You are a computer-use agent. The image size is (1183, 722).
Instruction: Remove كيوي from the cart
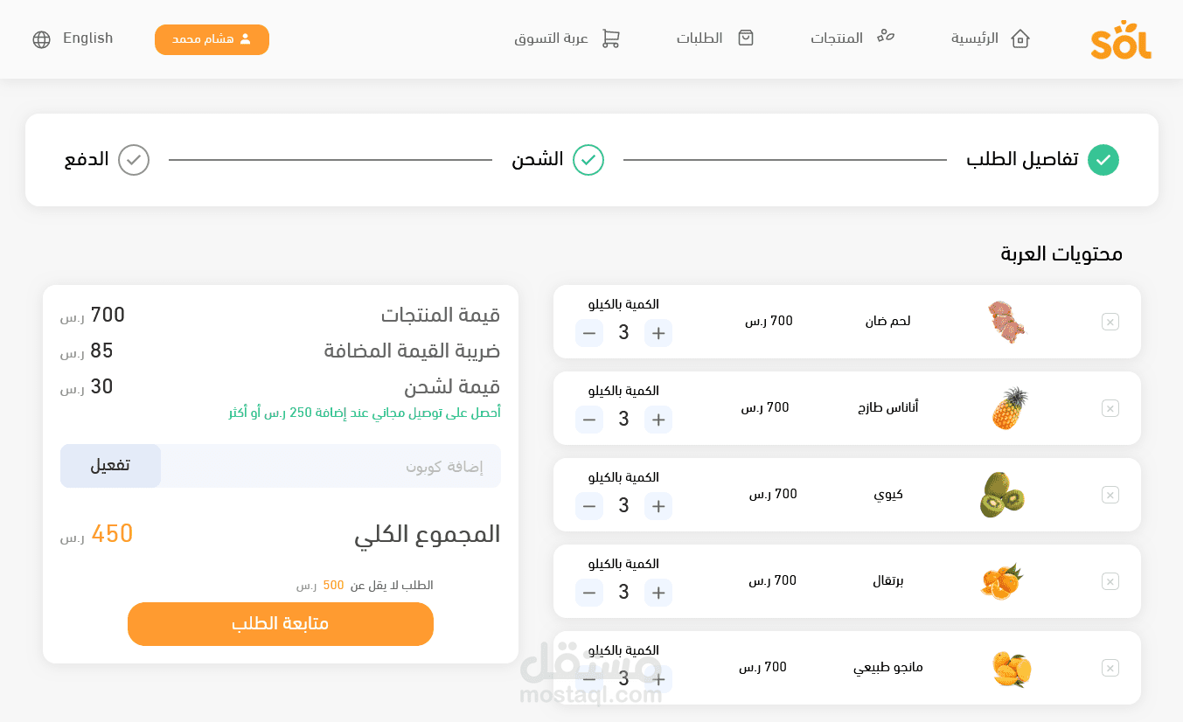pyautogui.click(x=1110, y=495)
